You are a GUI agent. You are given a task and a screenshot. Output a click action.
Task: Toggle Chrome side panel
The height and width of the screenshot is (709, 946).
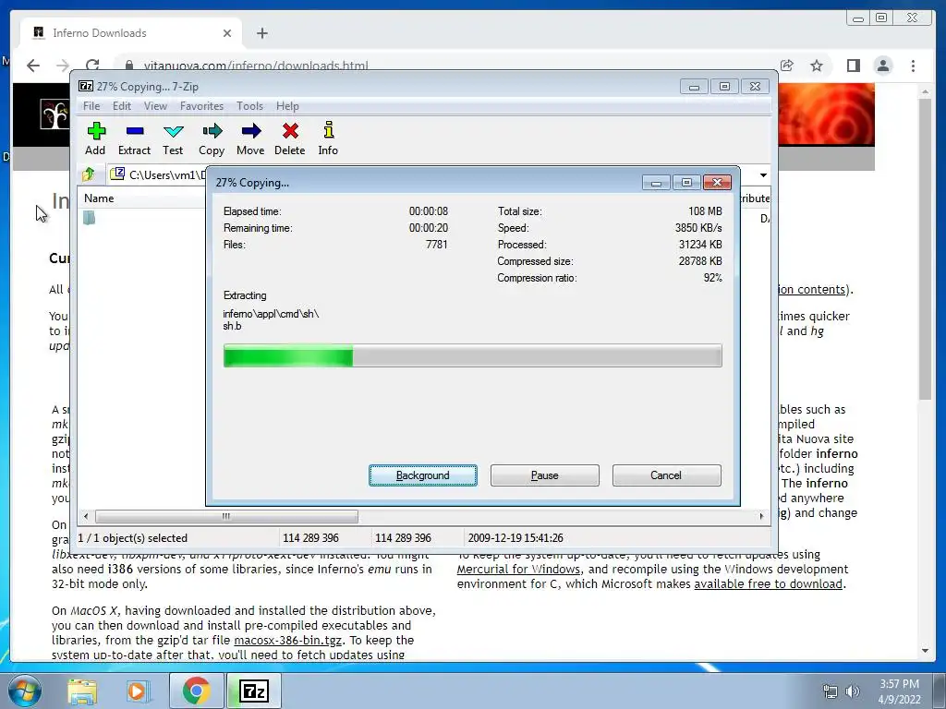853,66
